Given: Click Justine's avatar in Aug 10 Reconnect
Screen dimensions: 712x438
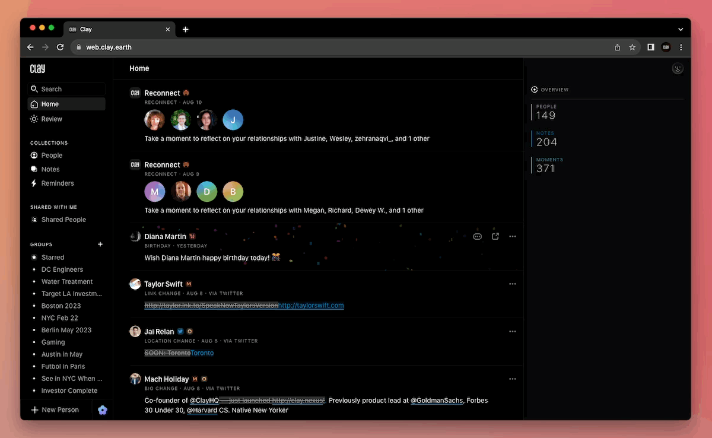Looking at the screenshot, I should point(155,120).
